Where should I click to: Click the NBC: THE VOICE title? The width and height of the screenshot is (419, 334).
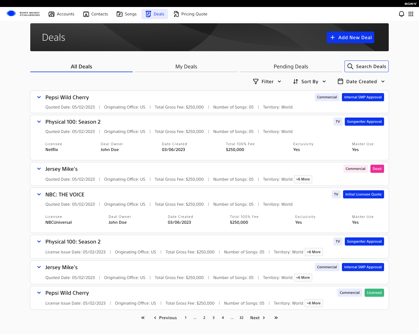click(x=65, y=195)
